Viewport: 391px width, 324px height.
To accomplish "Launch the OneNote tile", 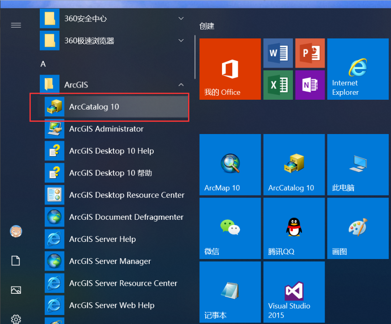I will click(x=310, y=85).
